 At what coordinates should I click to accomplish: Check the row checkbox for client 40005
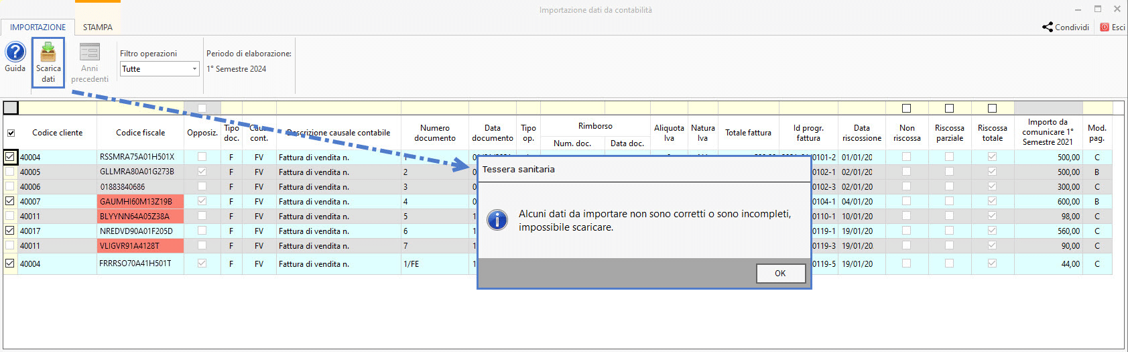(10, 172)
